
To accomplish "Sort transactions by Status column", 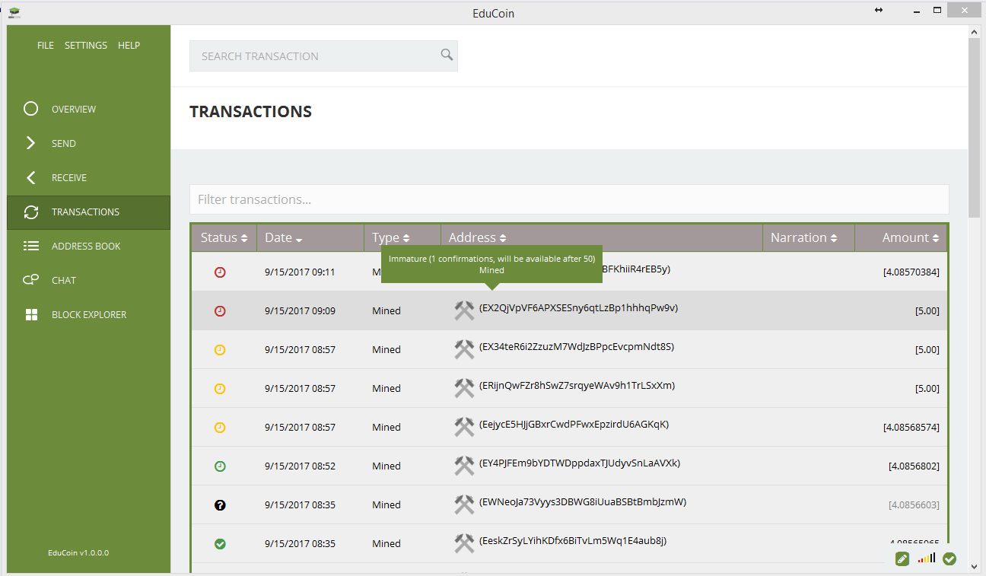I will point(224,237).
